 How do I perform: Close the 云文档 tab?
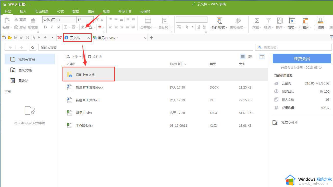coord(89,38)
